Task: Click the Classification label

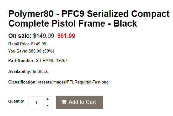Action: pos(23,82)
